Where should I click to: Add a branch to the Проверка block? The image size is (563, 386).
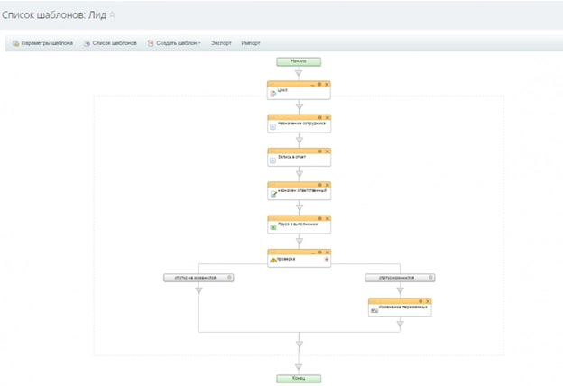[x=326, y=260]
